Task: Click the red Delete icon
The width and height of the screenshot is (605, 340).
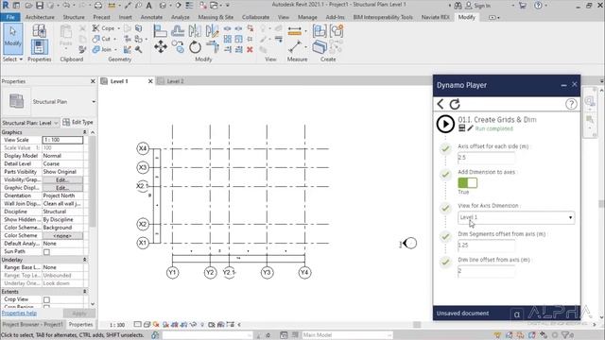Action: [250, 50]
